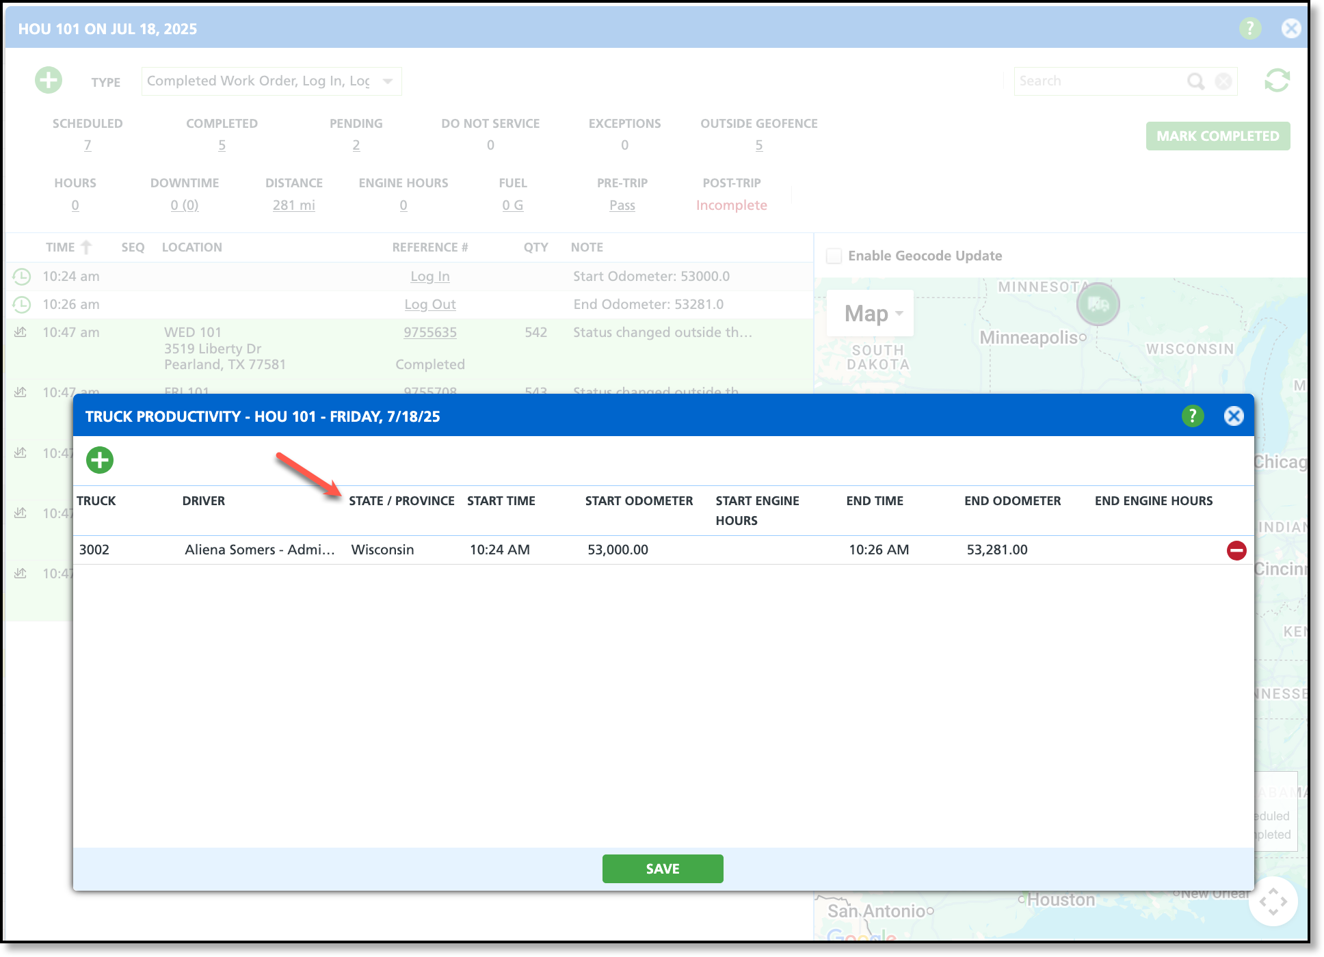Click the State / Province column header
1324x957 pixels.
401,501
